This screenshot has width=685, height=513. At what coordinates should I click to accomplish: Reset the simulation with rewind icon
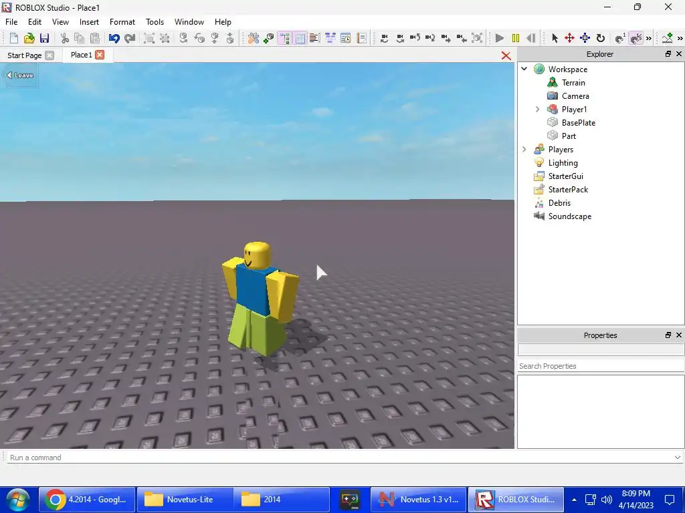pos(530,38)
